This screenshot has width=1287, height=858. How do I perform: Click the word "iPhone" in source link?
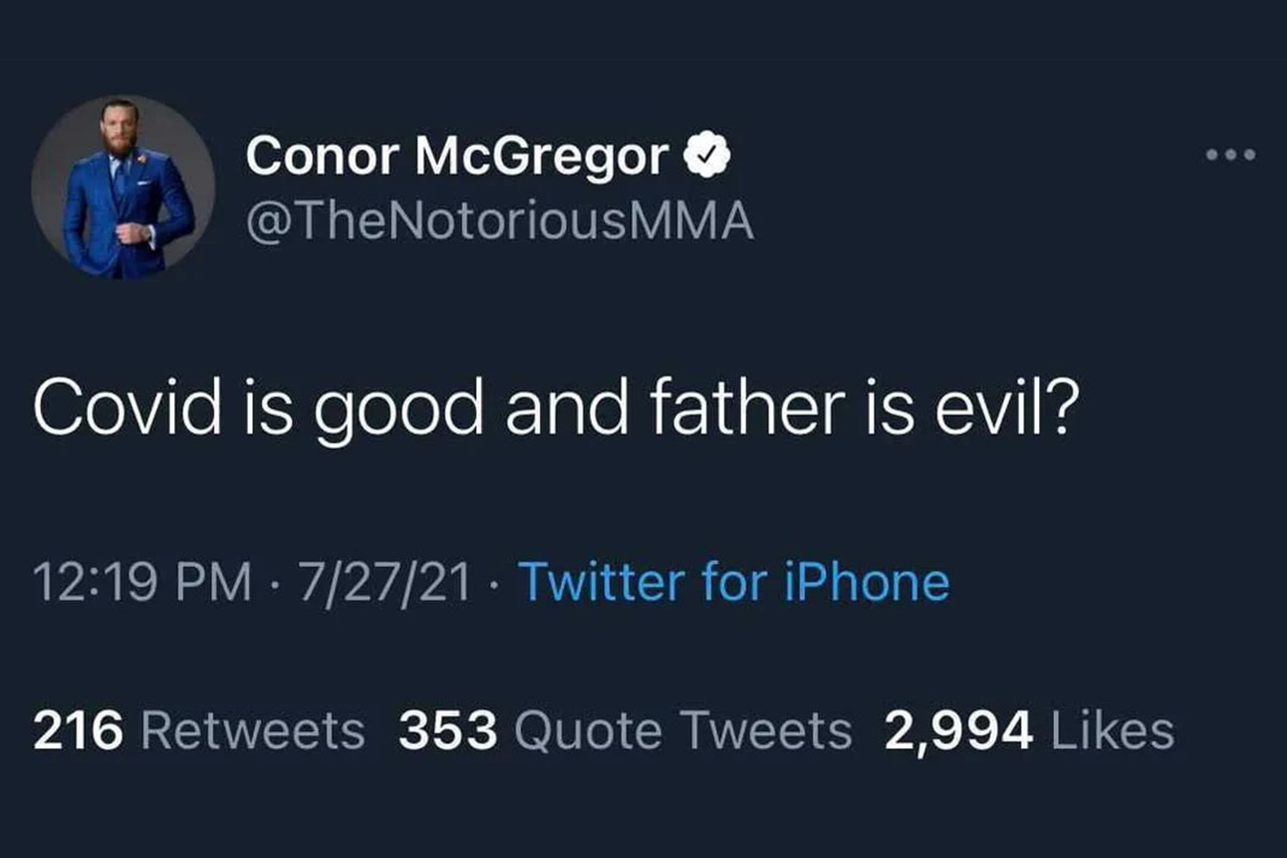pyautogui.click(x=867, y=582)
